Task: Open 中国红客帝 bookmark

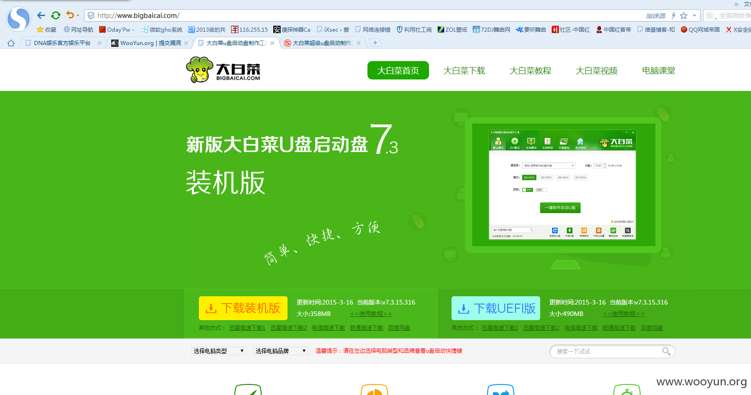Action: [613, 29]
